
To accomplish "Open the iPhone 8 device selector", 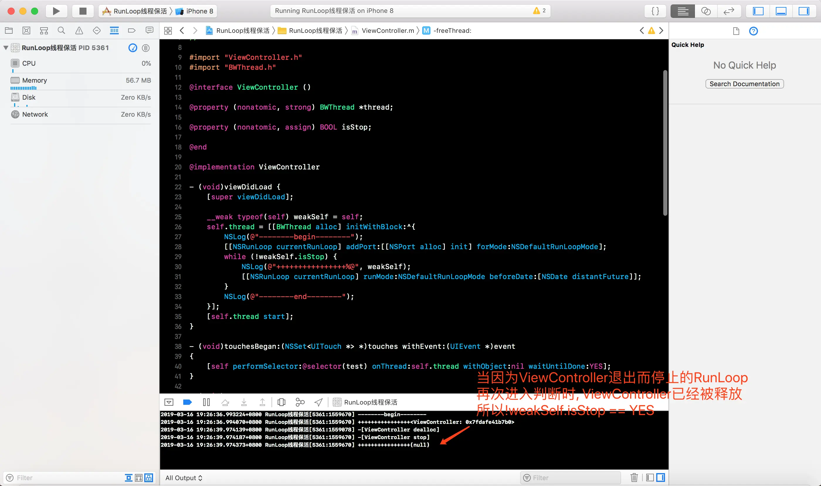I will click(x=199, y=11).
